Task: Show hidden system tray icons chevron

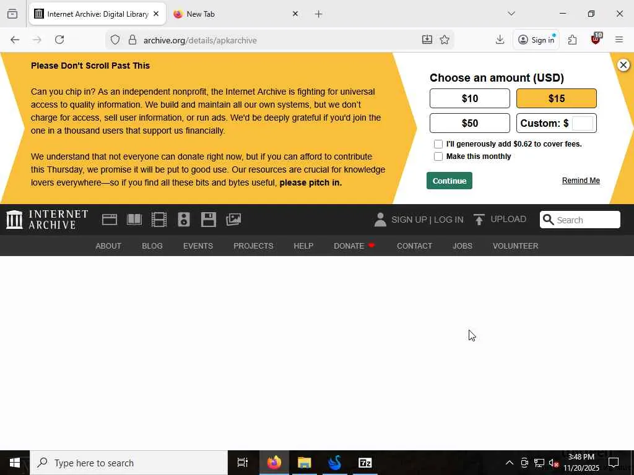Action: tap(510, 463)
